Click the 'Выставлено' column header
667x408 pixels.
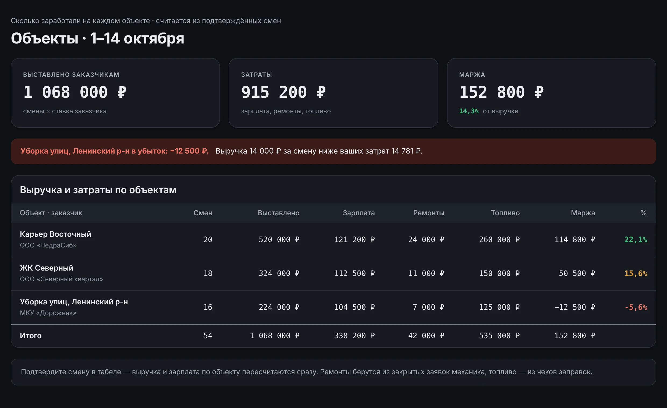[x=279, y=213]
